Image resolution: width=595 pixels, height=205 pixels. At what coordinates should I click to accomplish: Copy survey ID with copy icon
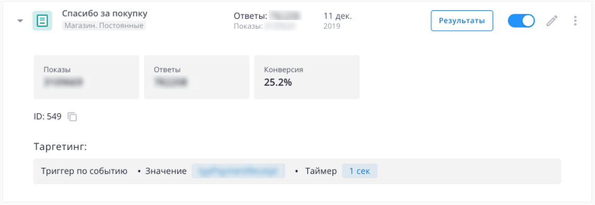coord(72,117)
